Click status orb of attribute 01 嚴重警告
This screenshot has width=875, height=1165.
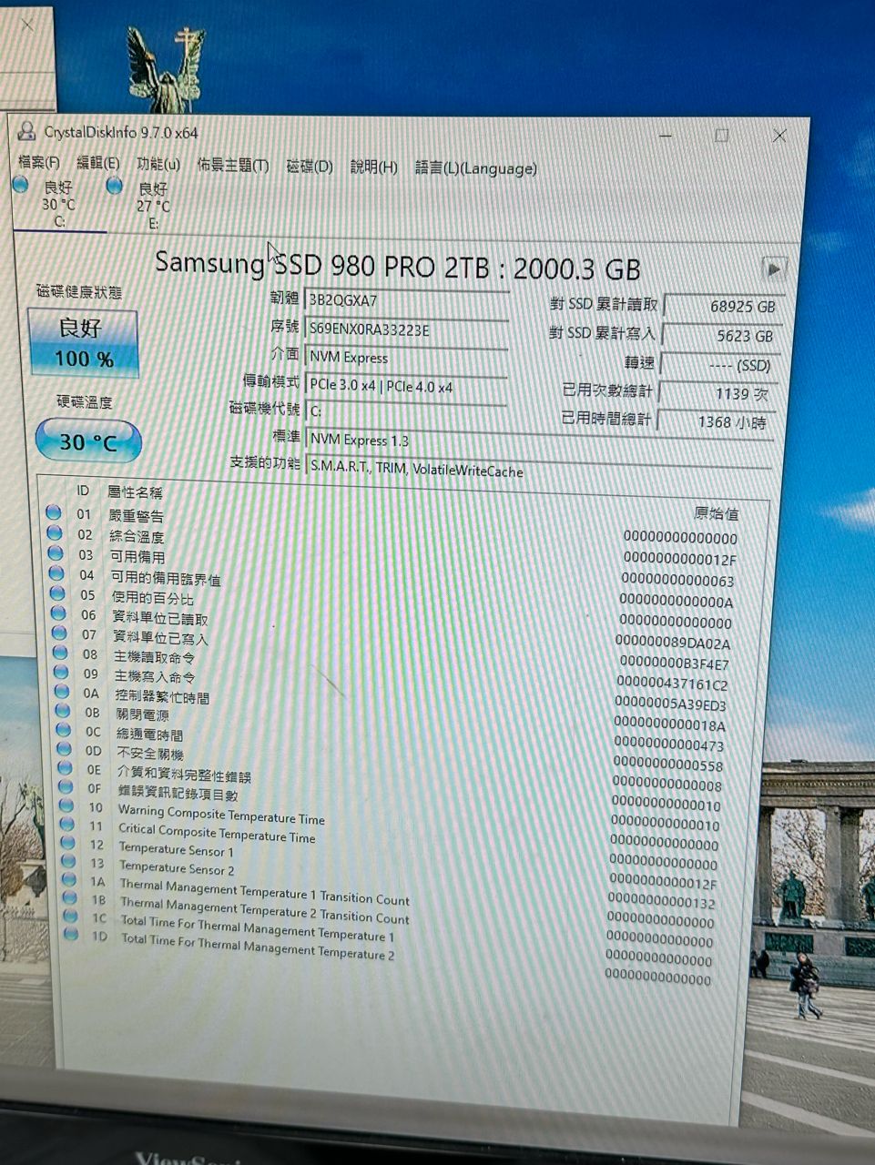[54, 513]
